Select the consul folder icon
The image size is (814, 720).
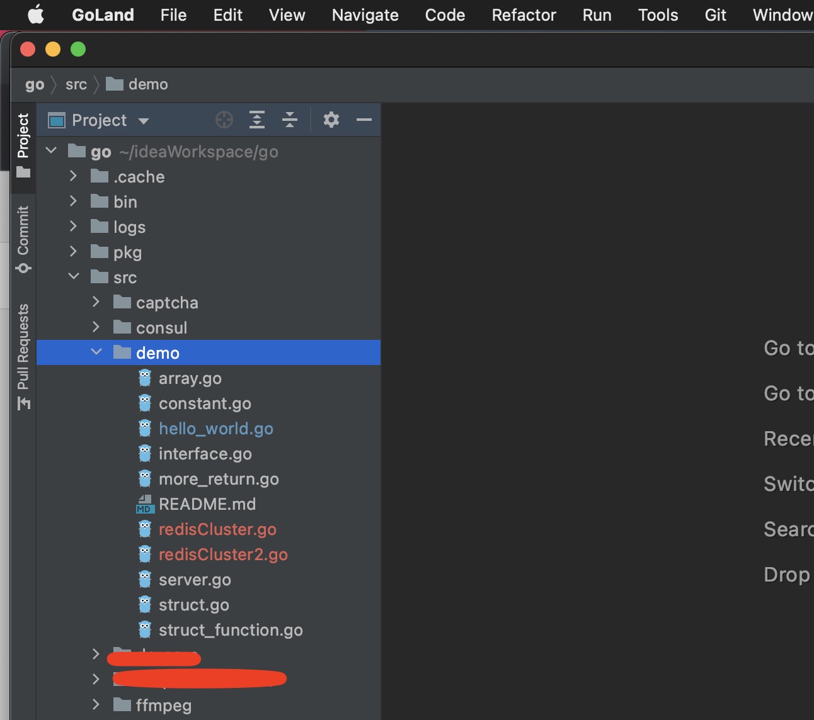point(122,327)
